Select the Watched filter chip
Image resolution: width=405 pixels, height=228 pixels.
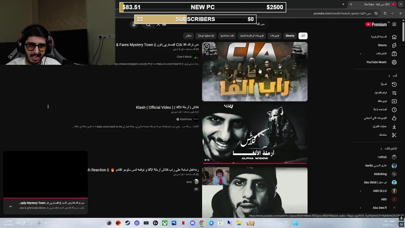pyautogui.click(x=227, y=36)
